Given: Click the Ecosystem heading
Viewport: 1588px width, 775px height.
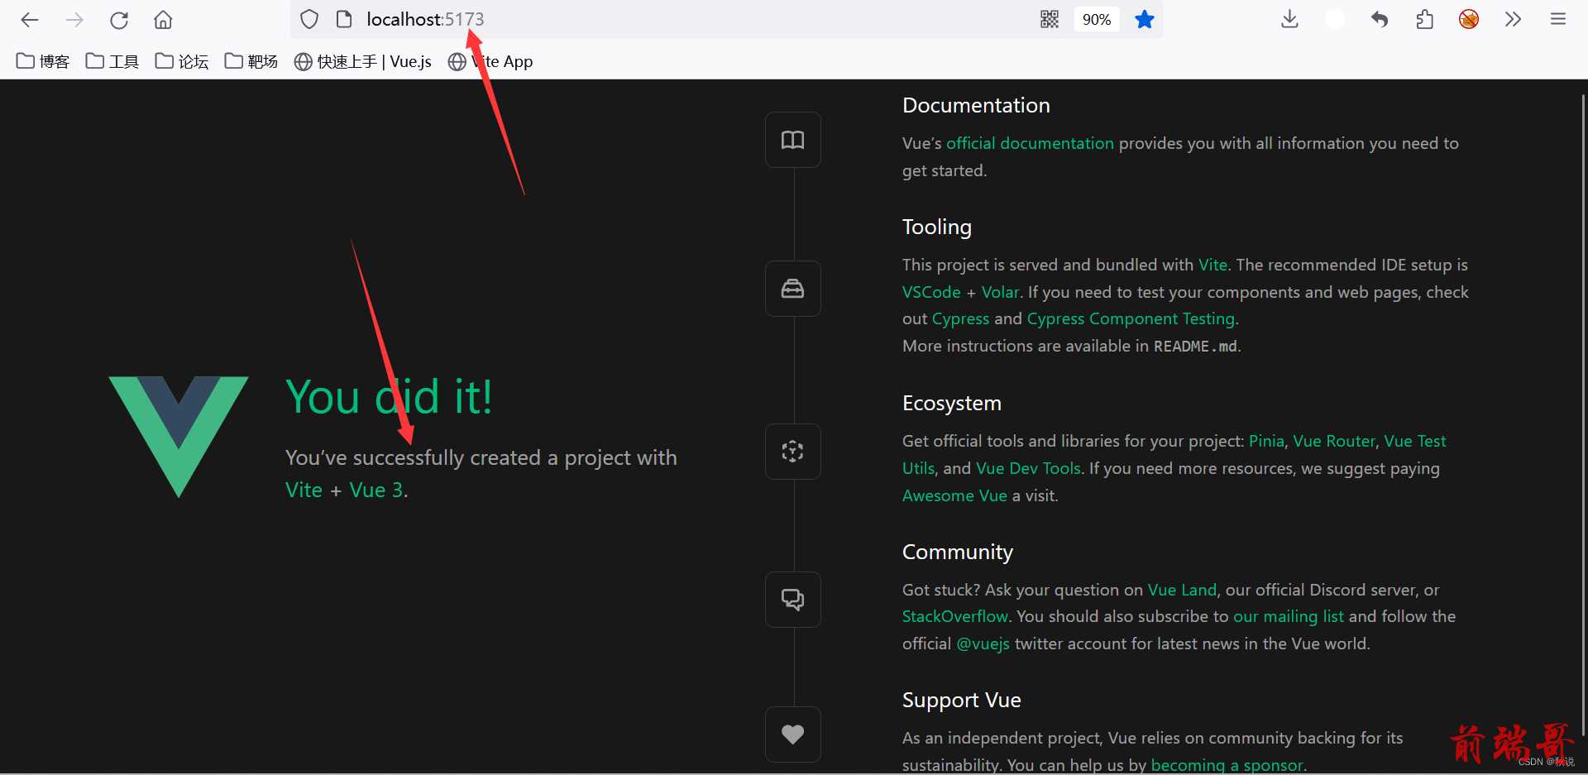Looking at the screenshot, I should point(952,403).
